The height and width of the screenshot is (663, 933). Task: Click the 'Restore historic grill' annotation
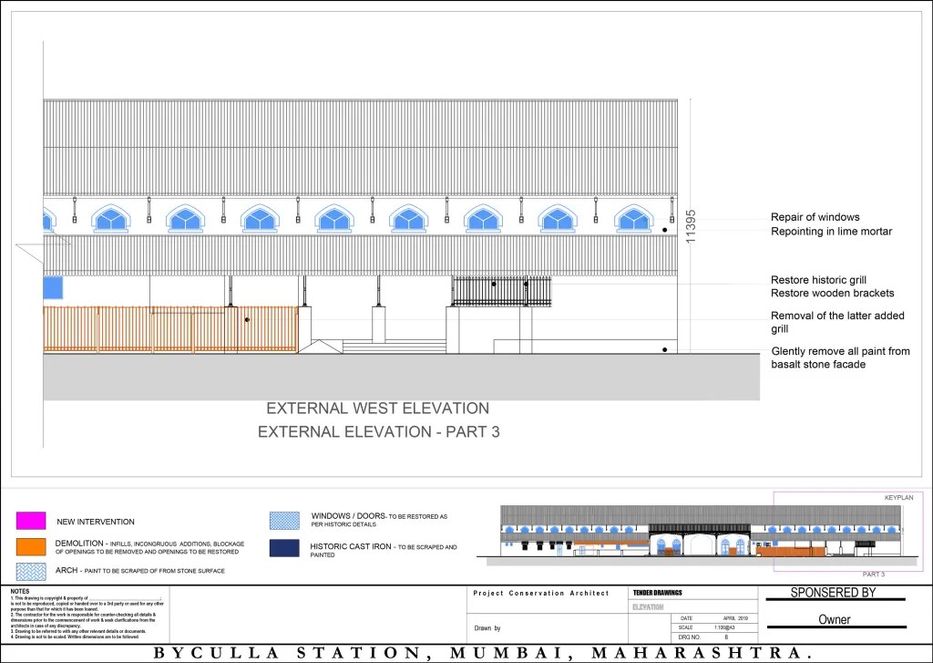[x=818, y=280]
